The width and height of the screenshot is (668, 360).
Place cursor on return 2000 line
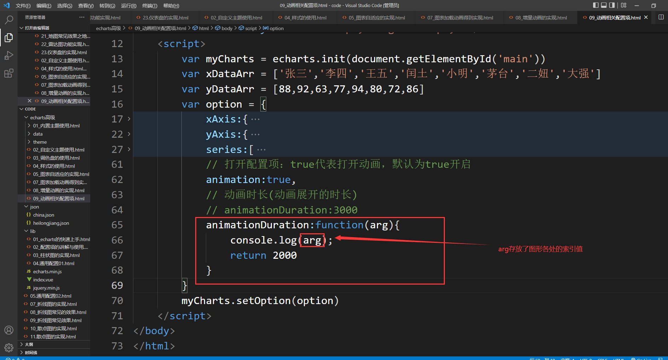[263, 256]
